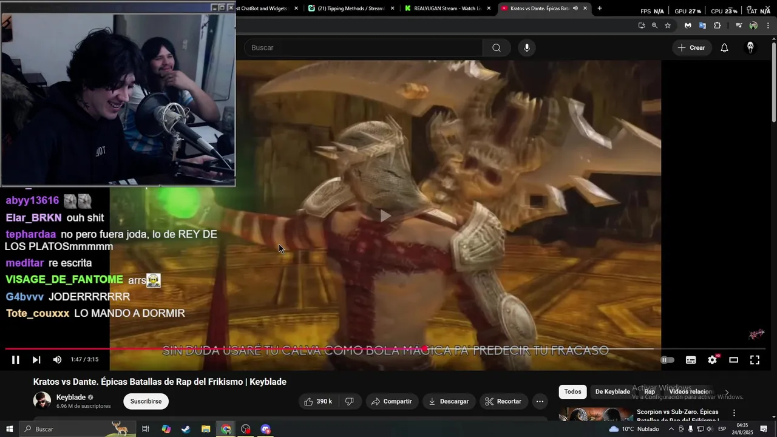Mute the Kratos vs Dante tab audio
The height and width of the screenshot is (437, 777).
point(575,8)
